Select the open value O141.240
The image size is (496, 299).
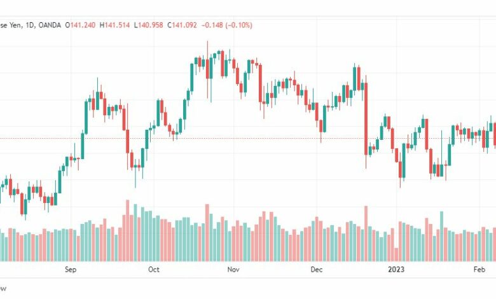click(80, 25)
